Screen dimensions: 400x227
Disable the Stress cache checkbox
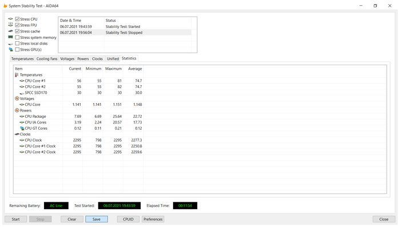(x=17, y=31)
